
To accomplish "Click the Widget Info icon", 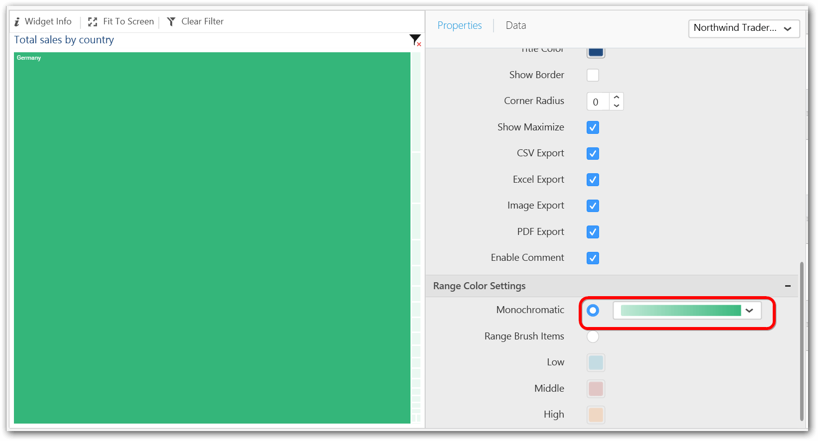I will coord(17,22).
